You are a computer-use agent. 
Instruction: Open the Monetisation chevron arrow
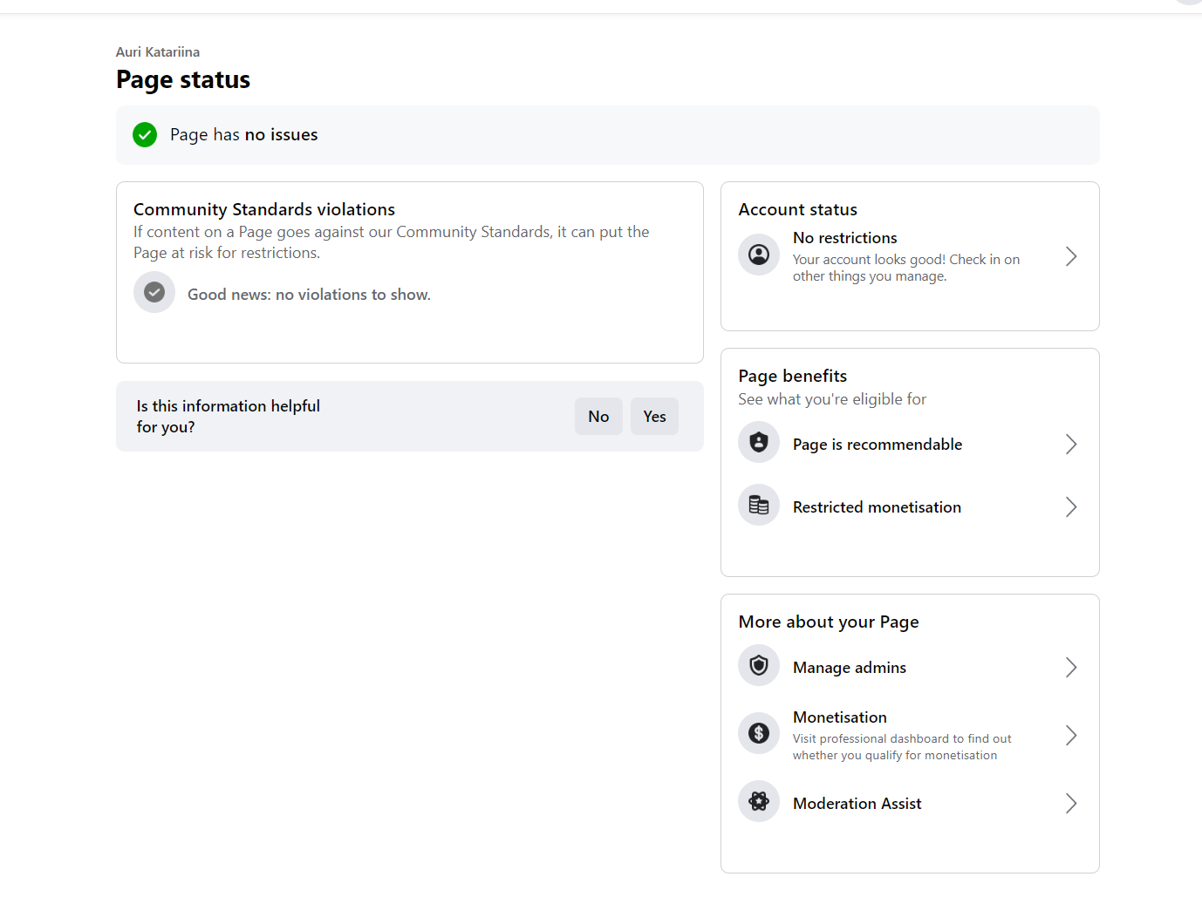1071,736
